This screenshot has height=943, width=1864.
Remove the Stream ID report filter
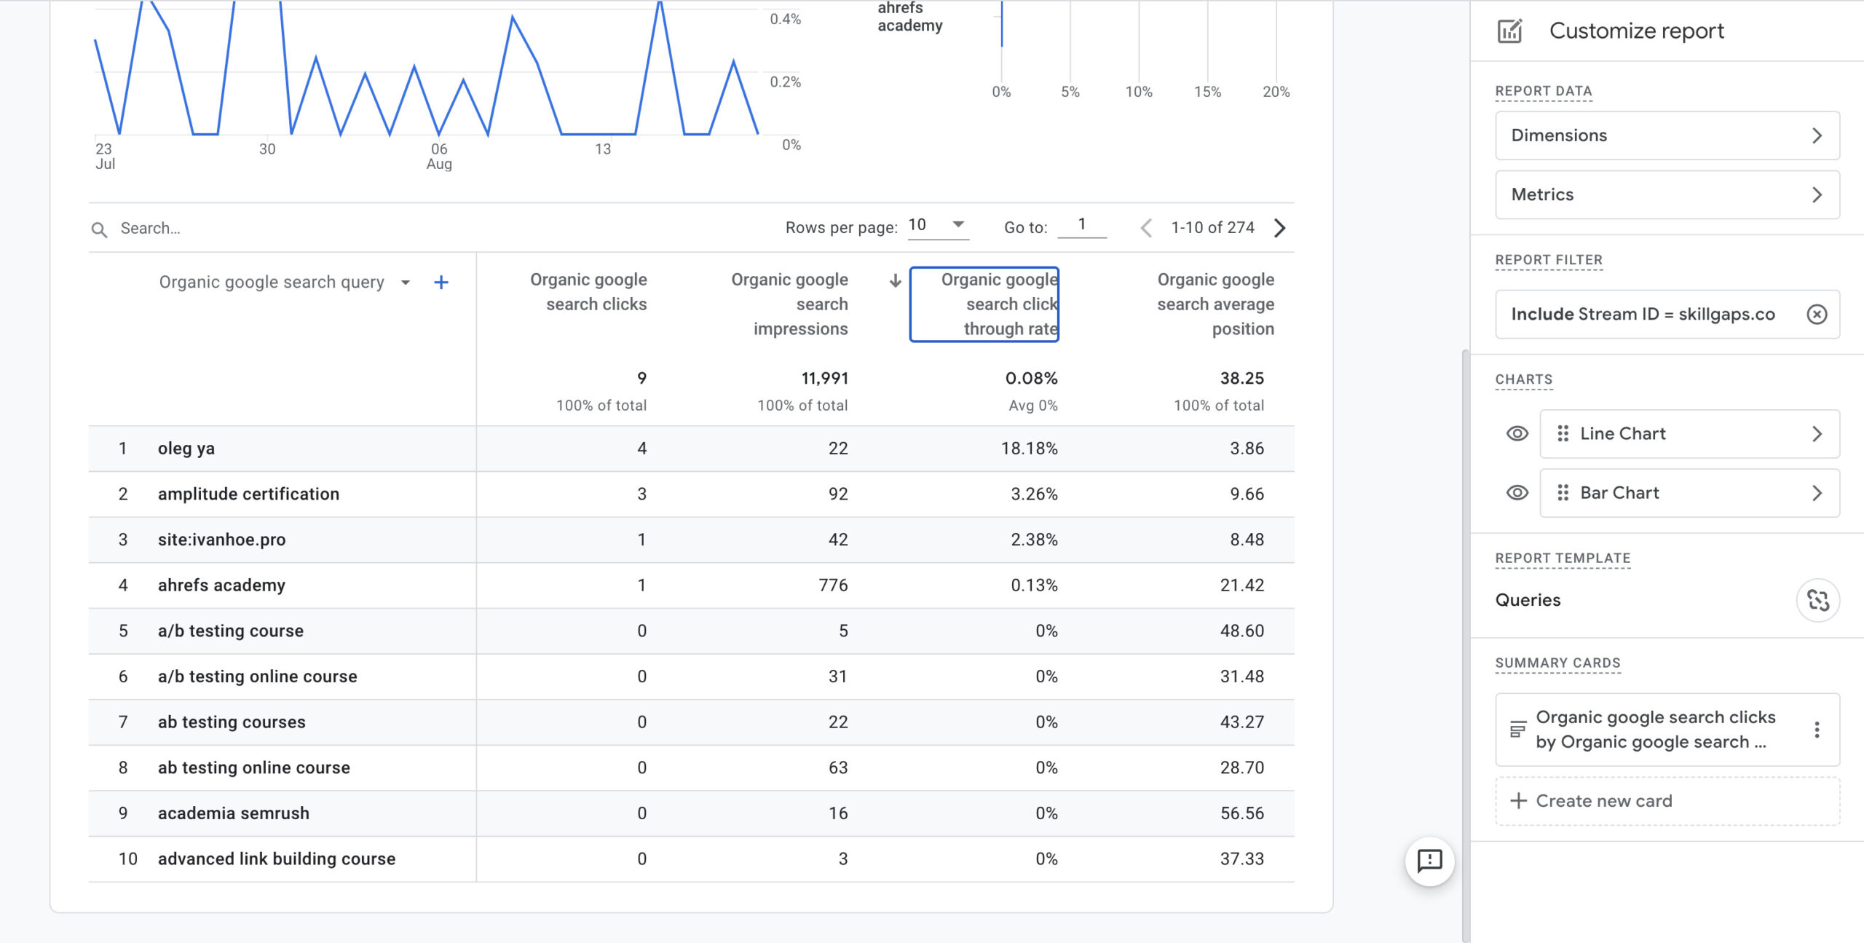point(1817,314)
